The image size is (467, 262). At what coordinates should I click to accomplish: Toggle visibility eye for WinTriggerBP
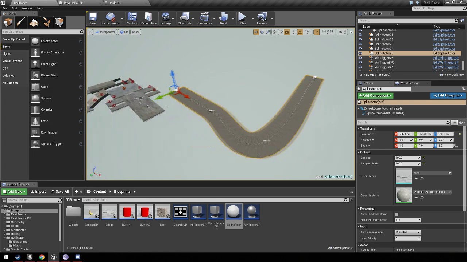[x=360, y=58]
